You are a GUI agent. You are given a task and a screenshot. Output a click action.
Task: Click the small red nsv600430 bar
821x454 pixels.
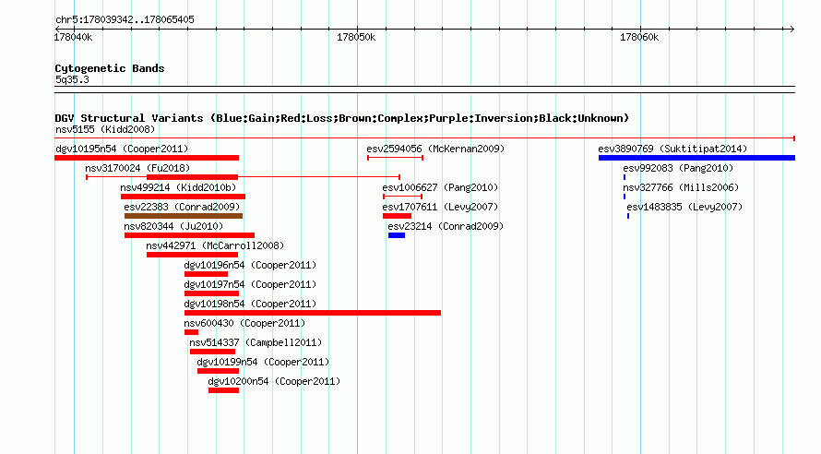(191, 332)
